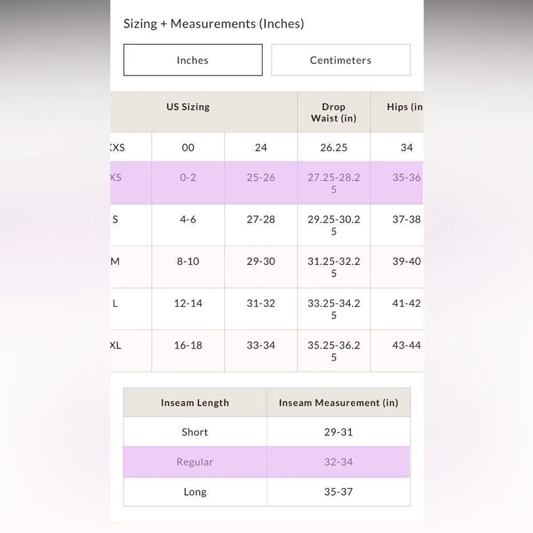Select the 16-18 size cell
The width and height of the screenshot is (533, 533).
coord(188,345)
